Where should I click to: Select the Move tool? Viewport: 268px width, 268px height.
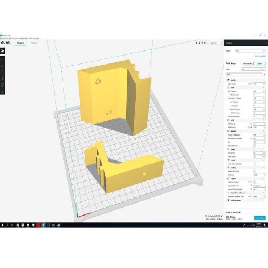[2, 60]
